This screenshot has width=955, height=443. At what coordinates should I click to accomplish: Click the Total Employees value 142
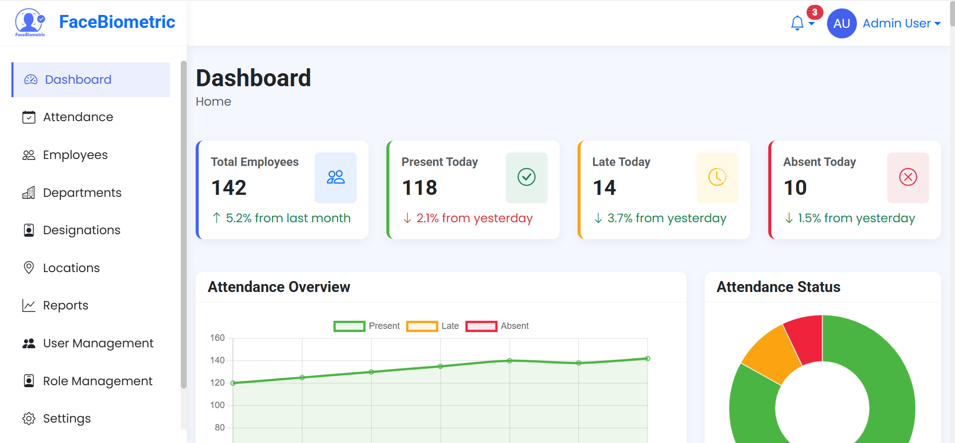(x=229, y=188)
